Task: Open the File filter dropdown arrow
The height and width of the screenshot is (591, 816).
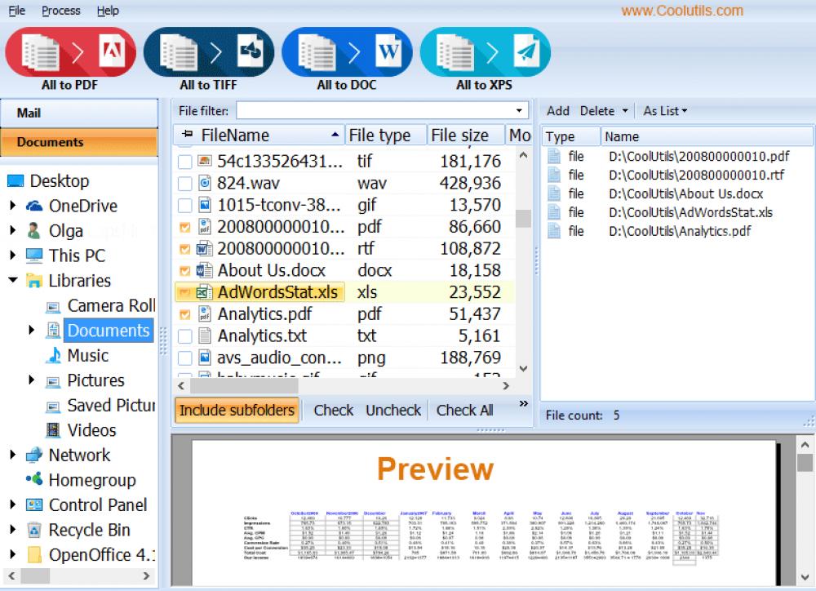Action: 520,109
